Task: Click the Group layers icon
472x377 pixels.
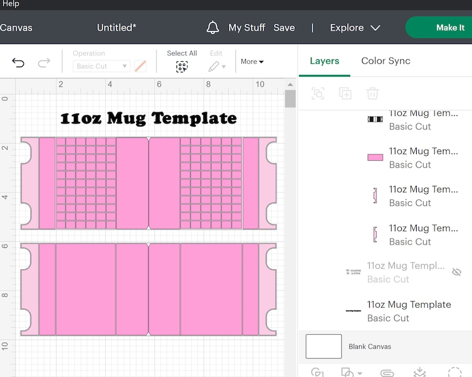Action: click(318, 93)
